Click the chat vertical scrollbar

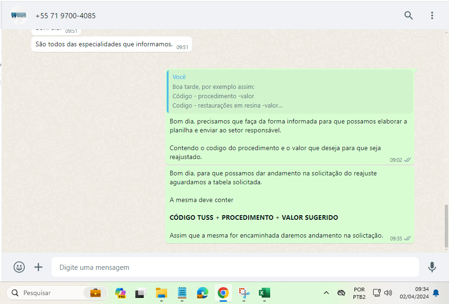[x=446, y=225]
